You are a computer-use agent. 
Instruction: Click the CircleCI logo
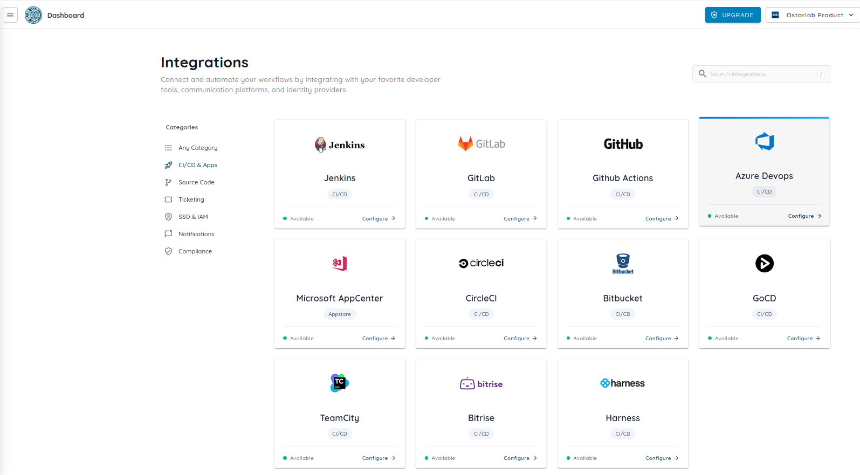(x=481, y=263)
